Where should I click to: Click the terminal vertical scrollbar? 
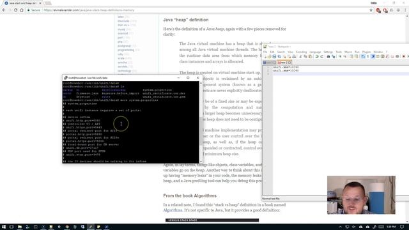point(201,122)
